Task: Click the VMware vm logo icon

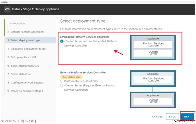Action: point(7,9)
